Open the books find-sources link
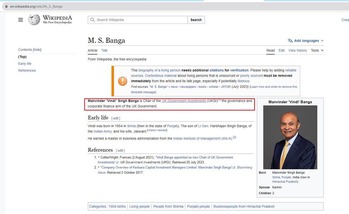 [x=202, y=87]
